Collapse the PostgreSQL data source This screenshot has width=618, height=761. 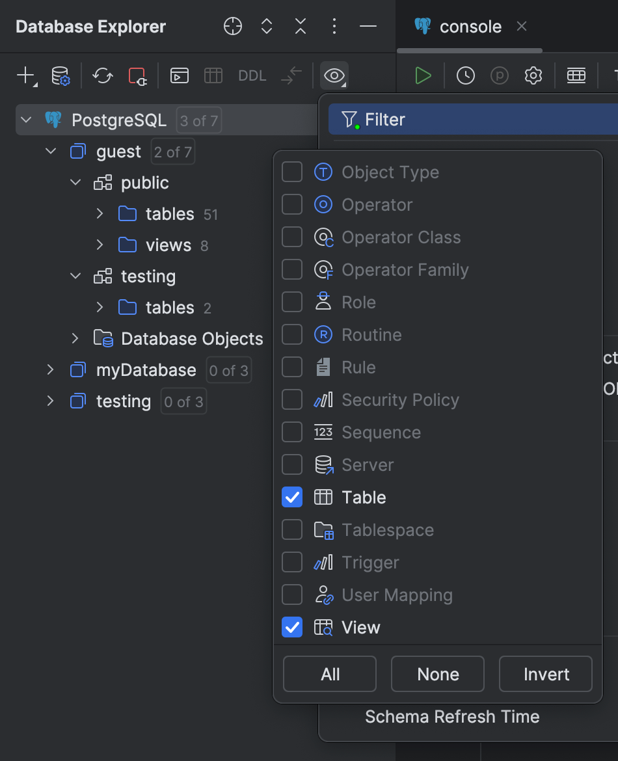(x=25, y=120)
